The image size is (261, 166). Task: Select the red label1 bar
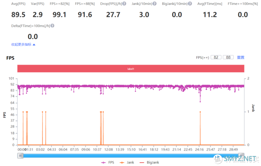130,69
